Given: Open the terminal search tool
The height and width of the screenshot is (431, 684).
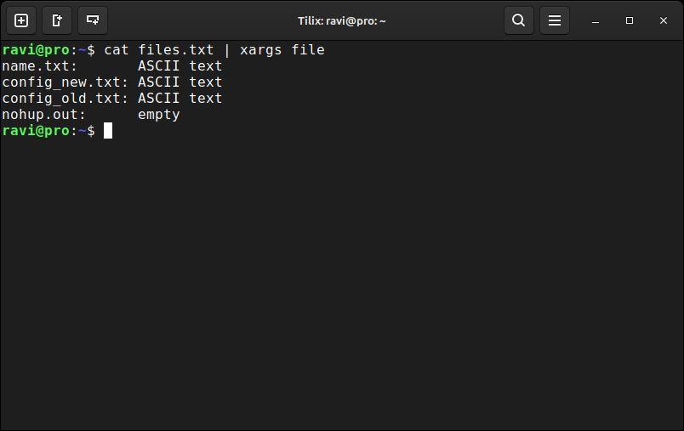Looking at the screenshot, I should coord(519,20).
